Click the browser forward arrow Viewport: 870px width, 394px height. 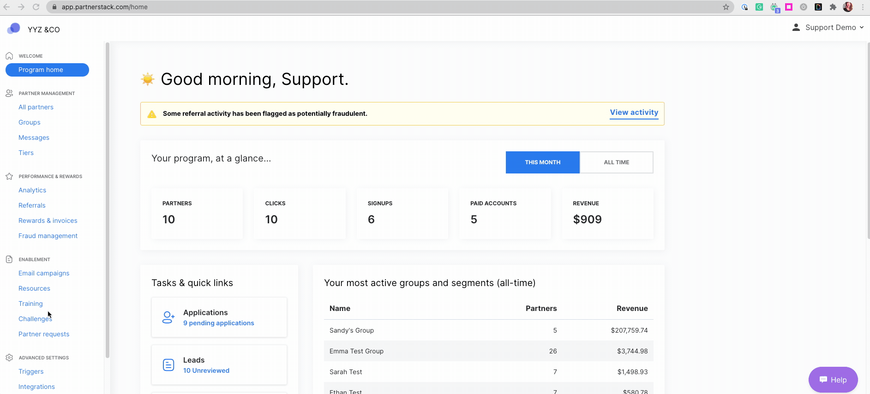21,7
